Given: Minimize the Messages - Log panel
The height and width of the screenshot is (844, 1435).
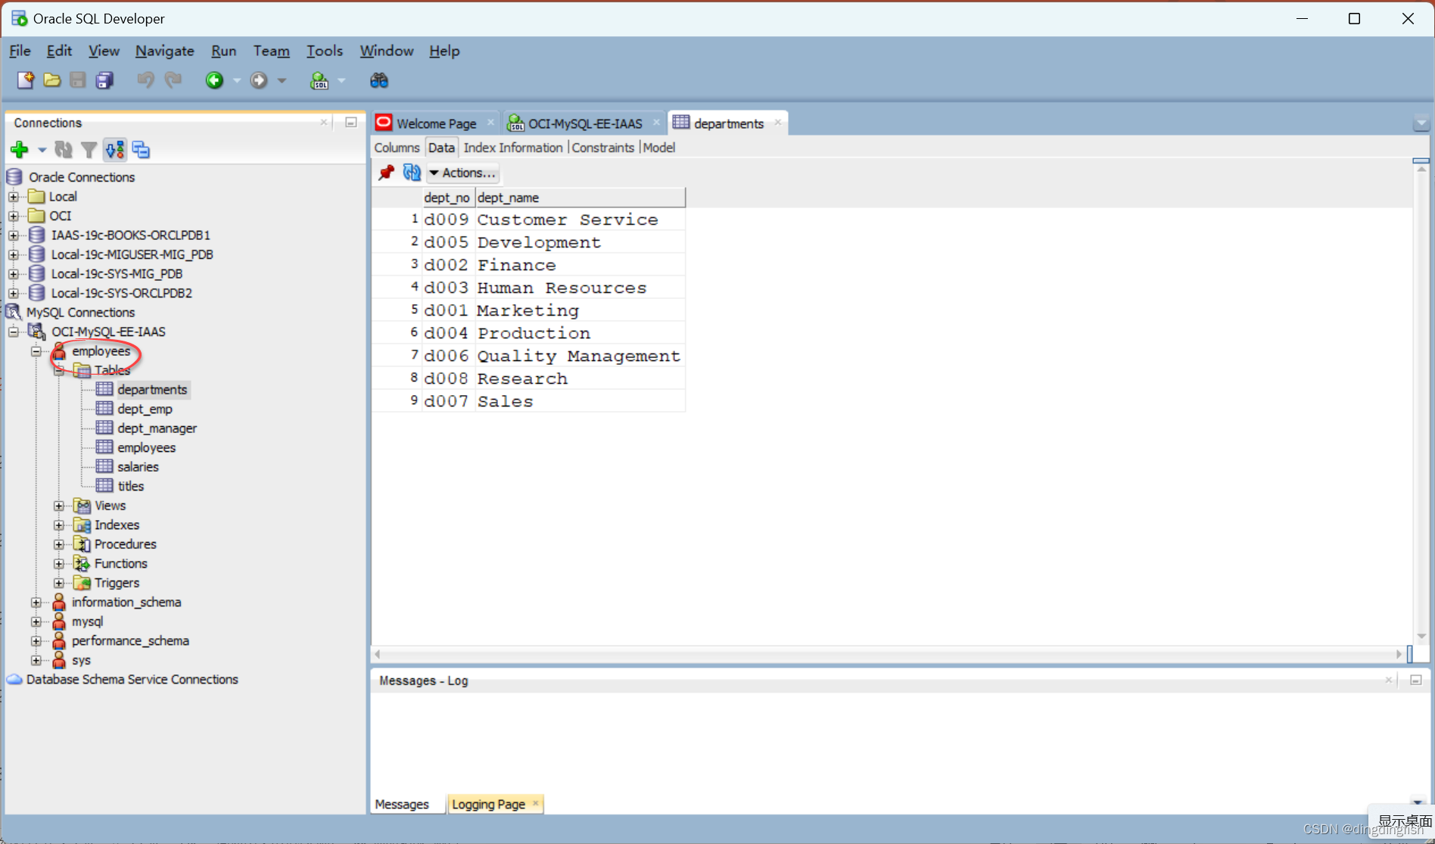Looking at the screenshot, I should click(1416, 680).
